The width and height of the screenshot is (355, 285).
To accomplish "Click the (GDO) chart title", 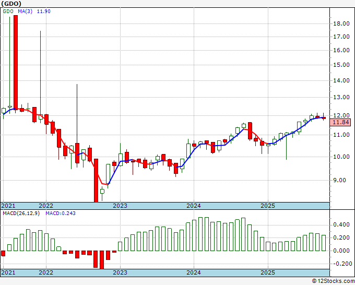I will (x=11, y=4).
